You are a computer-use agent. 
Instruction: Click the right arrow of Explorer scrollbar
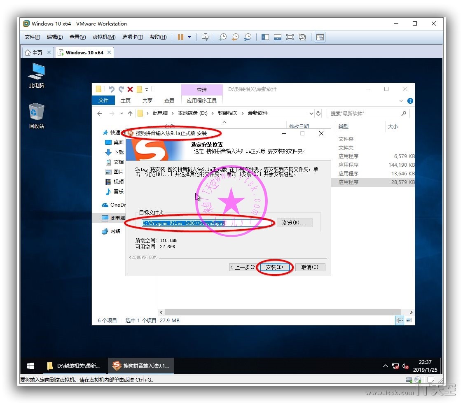coord(412,312)
